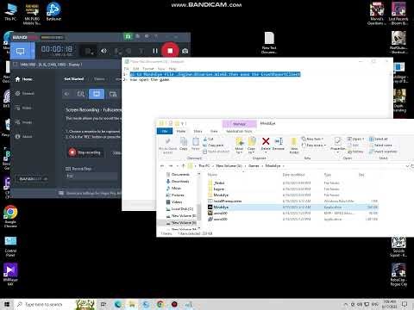This screenshot has width=414, height=310.
Task: Click the Bandicut button in Bandicam's sidebar
Action: [32, 179]
